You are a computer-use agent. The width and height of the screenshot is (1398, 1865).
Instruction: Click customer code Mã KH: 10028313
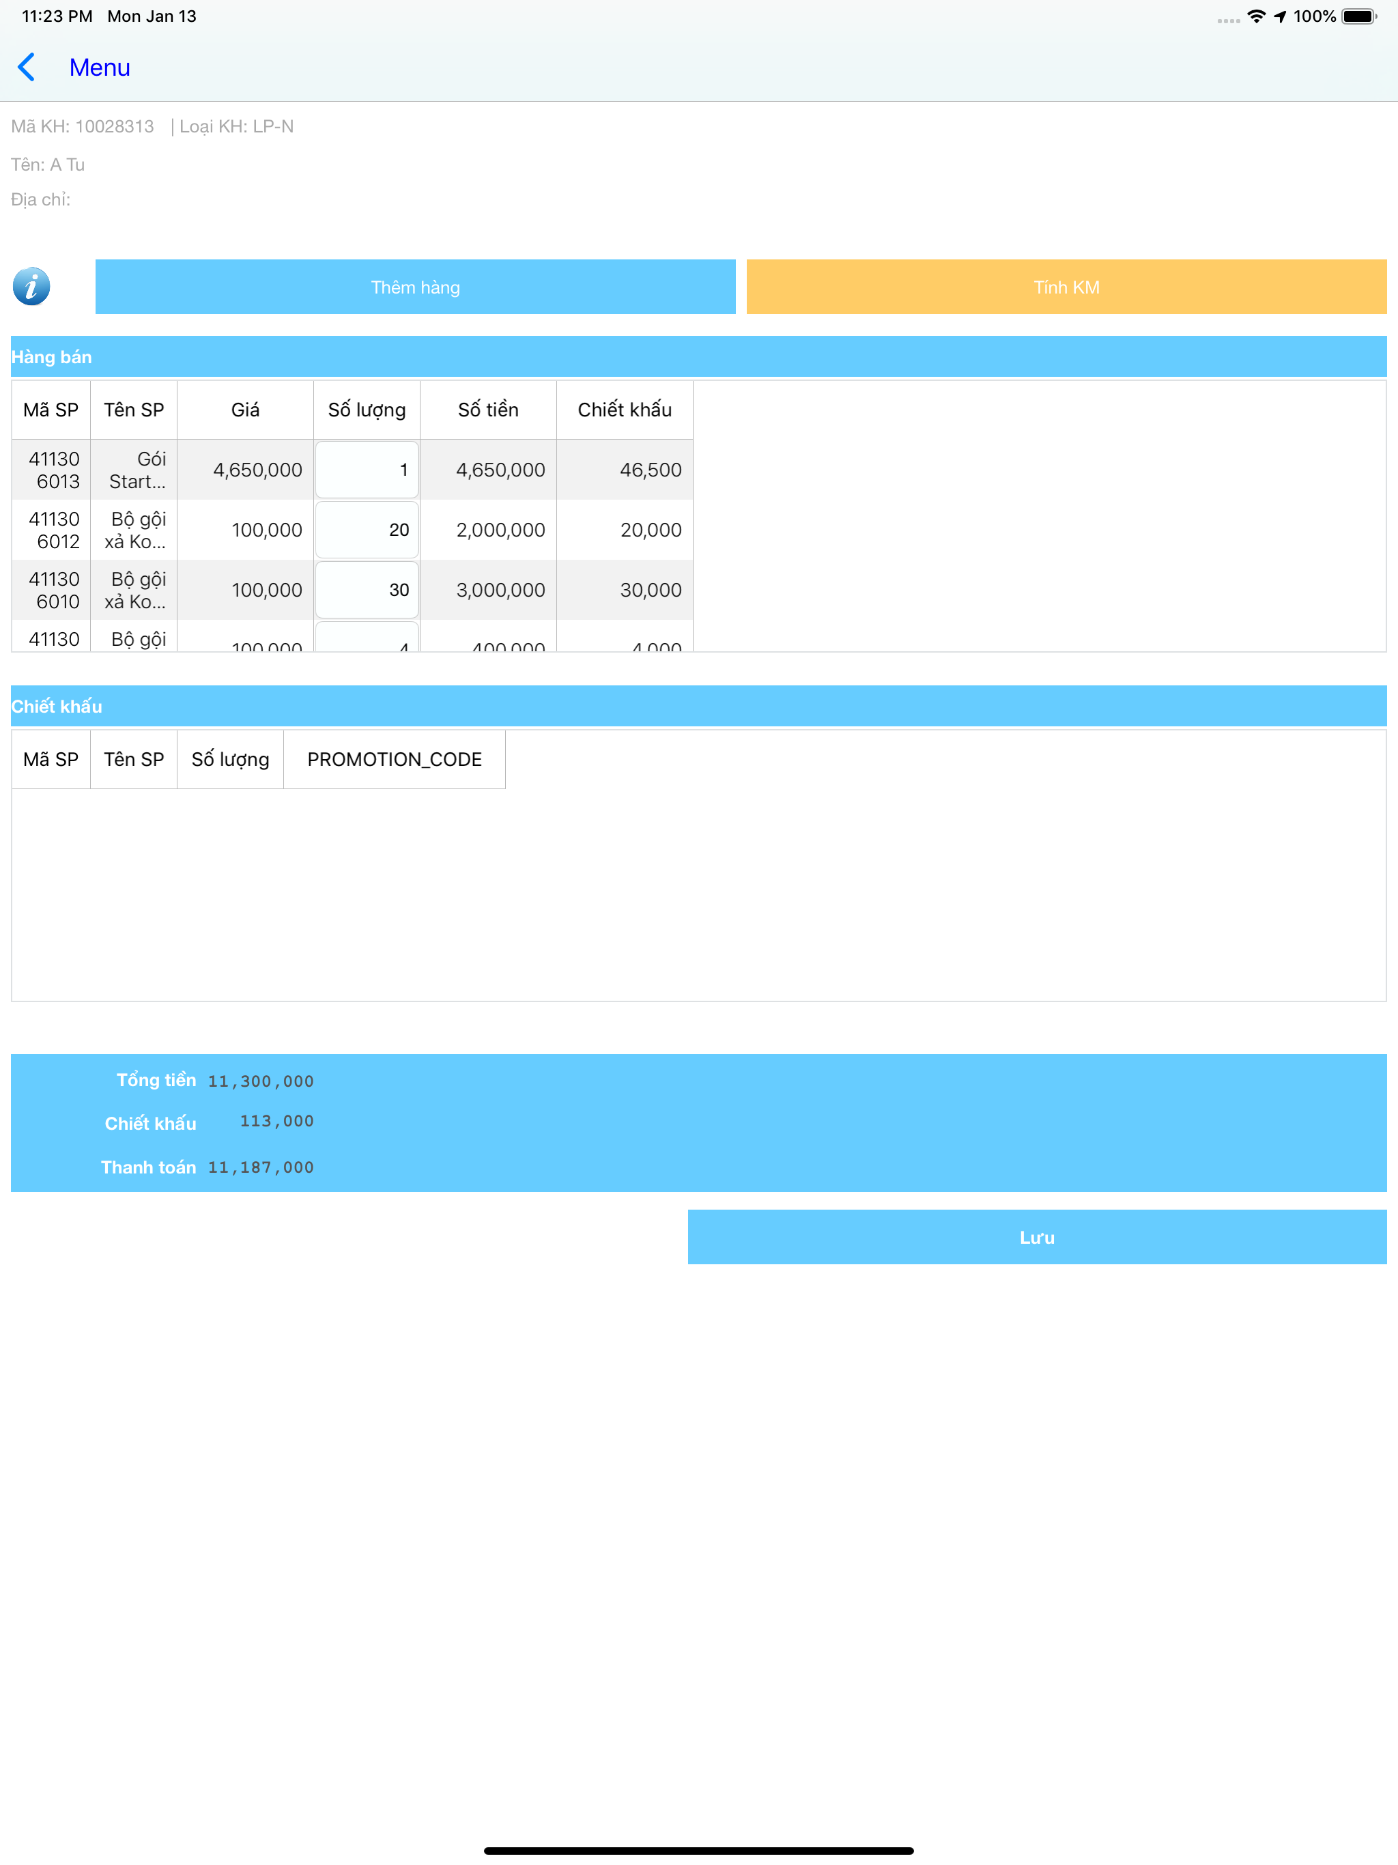point(83,126)
